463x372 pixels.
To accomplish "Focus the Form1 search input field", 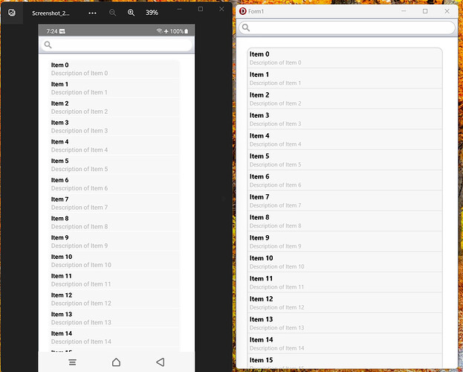I will (x=347, y=28).
